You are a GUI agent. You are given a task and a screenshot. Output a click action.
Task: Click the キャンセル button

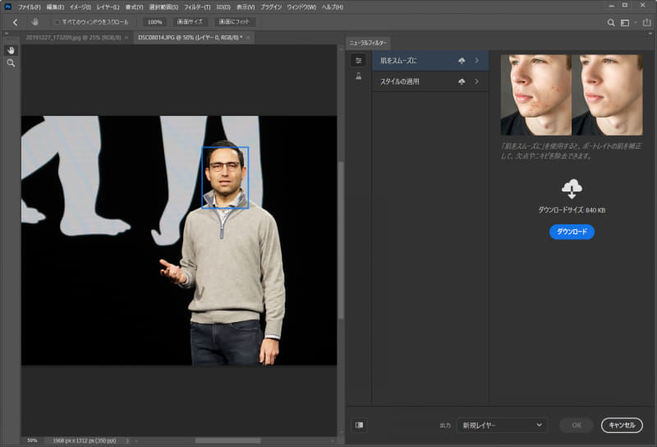pyautogui.click(x=622, y=425)
